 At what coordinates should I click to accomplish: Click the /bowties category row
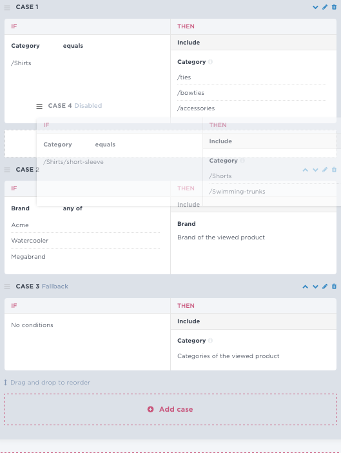click(251, 93)
